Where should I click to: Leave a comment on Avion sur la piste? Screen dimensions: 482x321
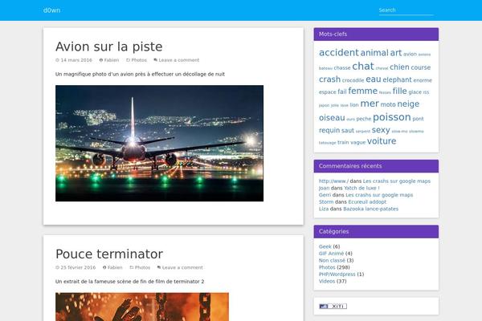pos(179,60)
